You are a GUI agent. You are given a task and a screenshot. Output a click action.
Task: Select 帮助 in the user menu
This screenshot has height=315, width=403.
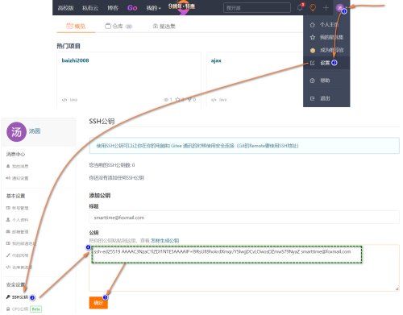point(326,81)
